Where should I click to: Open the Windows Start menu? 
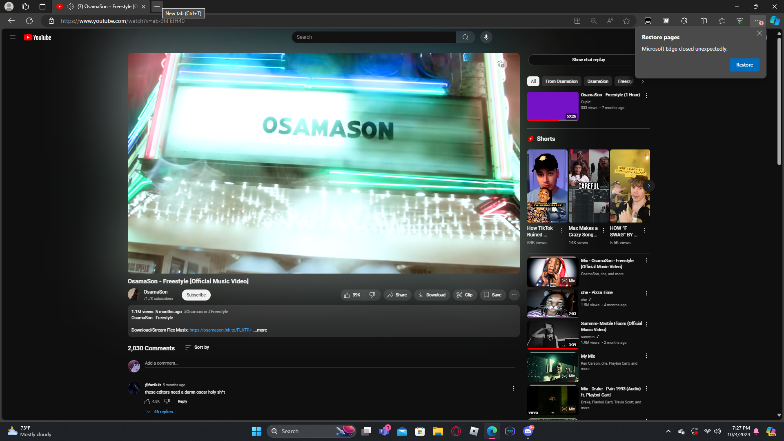click(256, 431)
